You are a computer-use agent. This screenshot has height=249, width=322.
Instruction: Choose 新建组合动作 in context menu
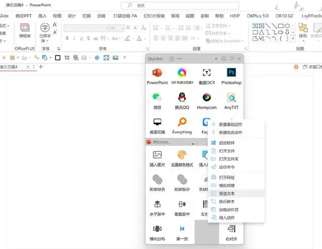click(236, 132)
